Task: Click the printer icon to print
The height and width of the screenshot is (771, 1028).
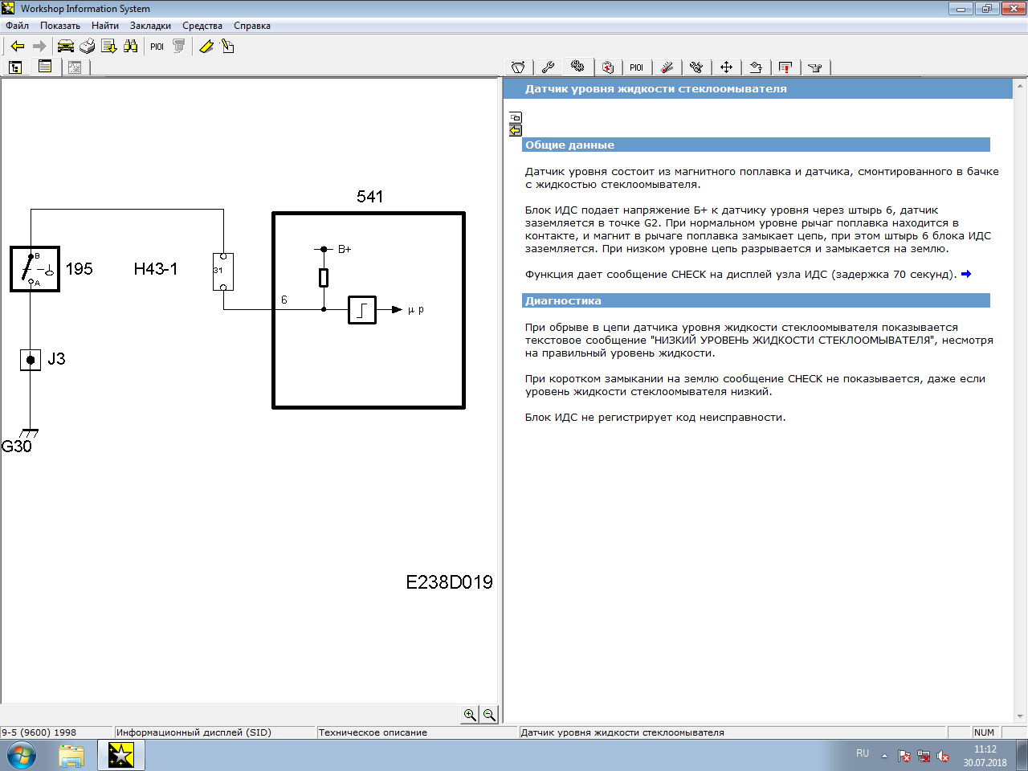Action: point(88,47)
